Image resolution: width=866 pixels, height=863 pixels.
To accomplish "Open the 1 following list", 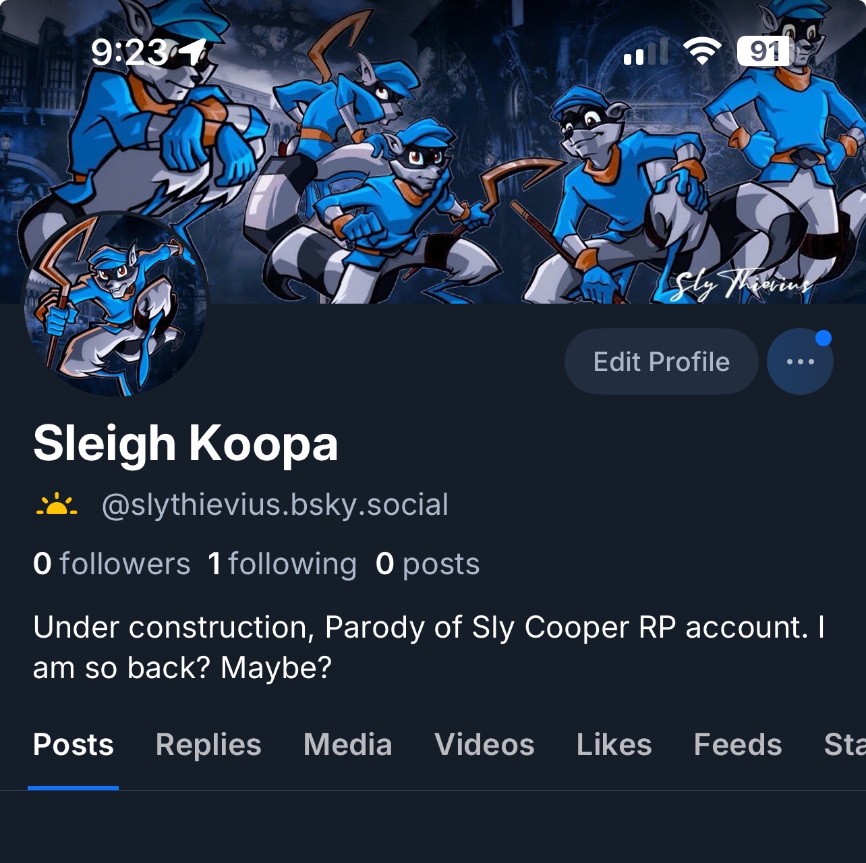I will (x=282, y=563).
